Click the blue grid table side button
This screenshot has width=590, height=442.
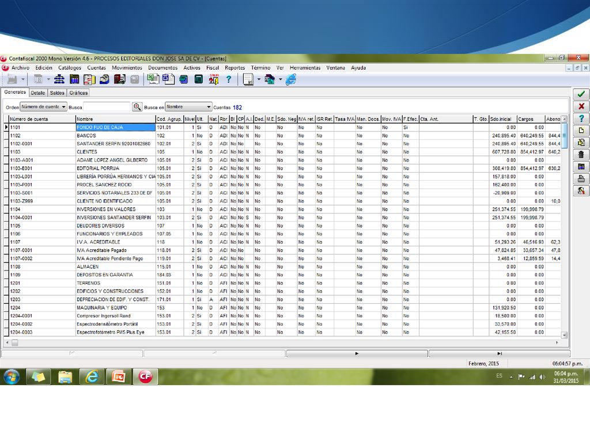(x=581, y=166)
